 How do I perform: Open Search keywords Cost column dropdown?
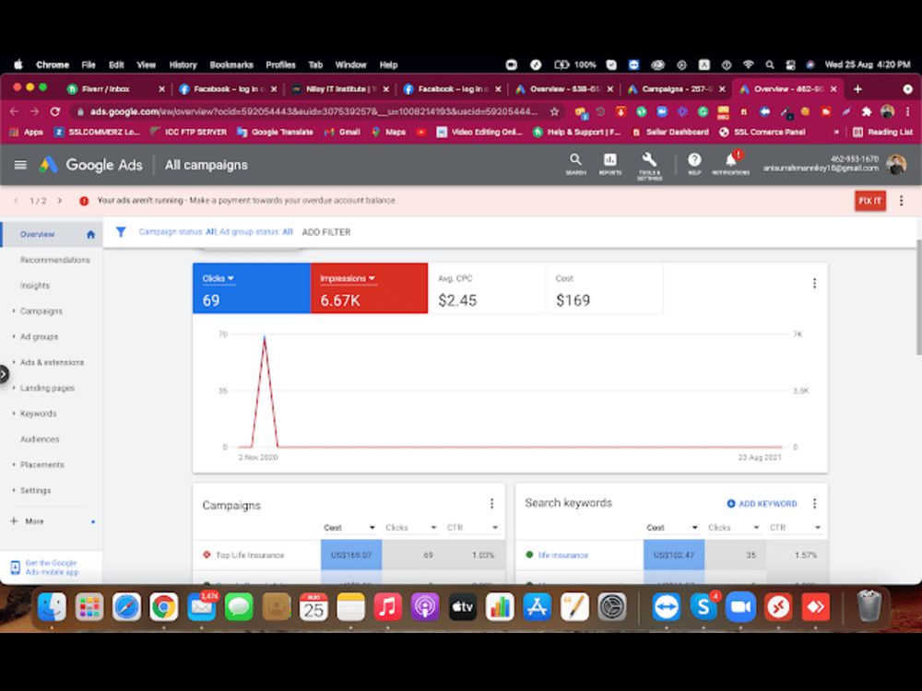click(672, 528)
